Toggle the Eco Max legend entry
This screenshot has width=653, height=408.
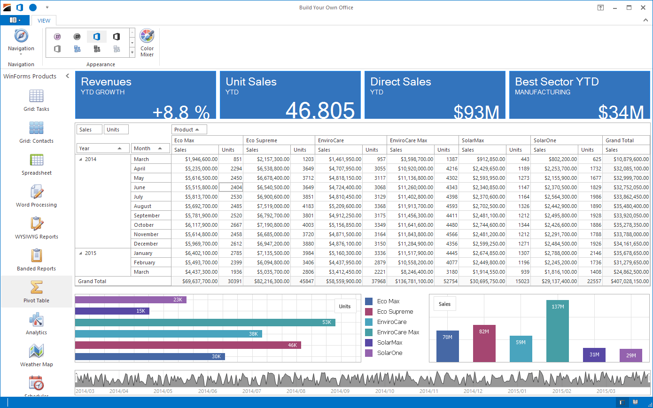388,301
